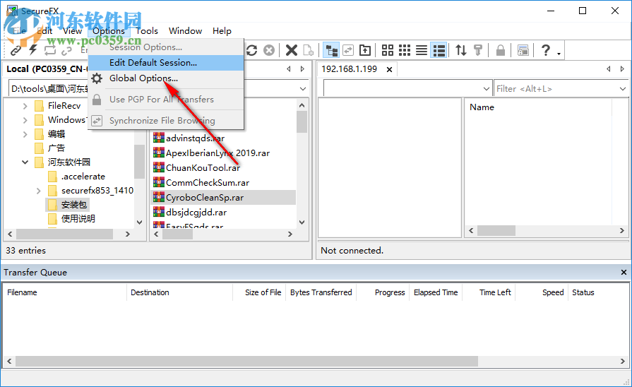This screenshot has width=632, height=387.
Task: Expand the 编辑 folder node
Action: tap(25, 134)
